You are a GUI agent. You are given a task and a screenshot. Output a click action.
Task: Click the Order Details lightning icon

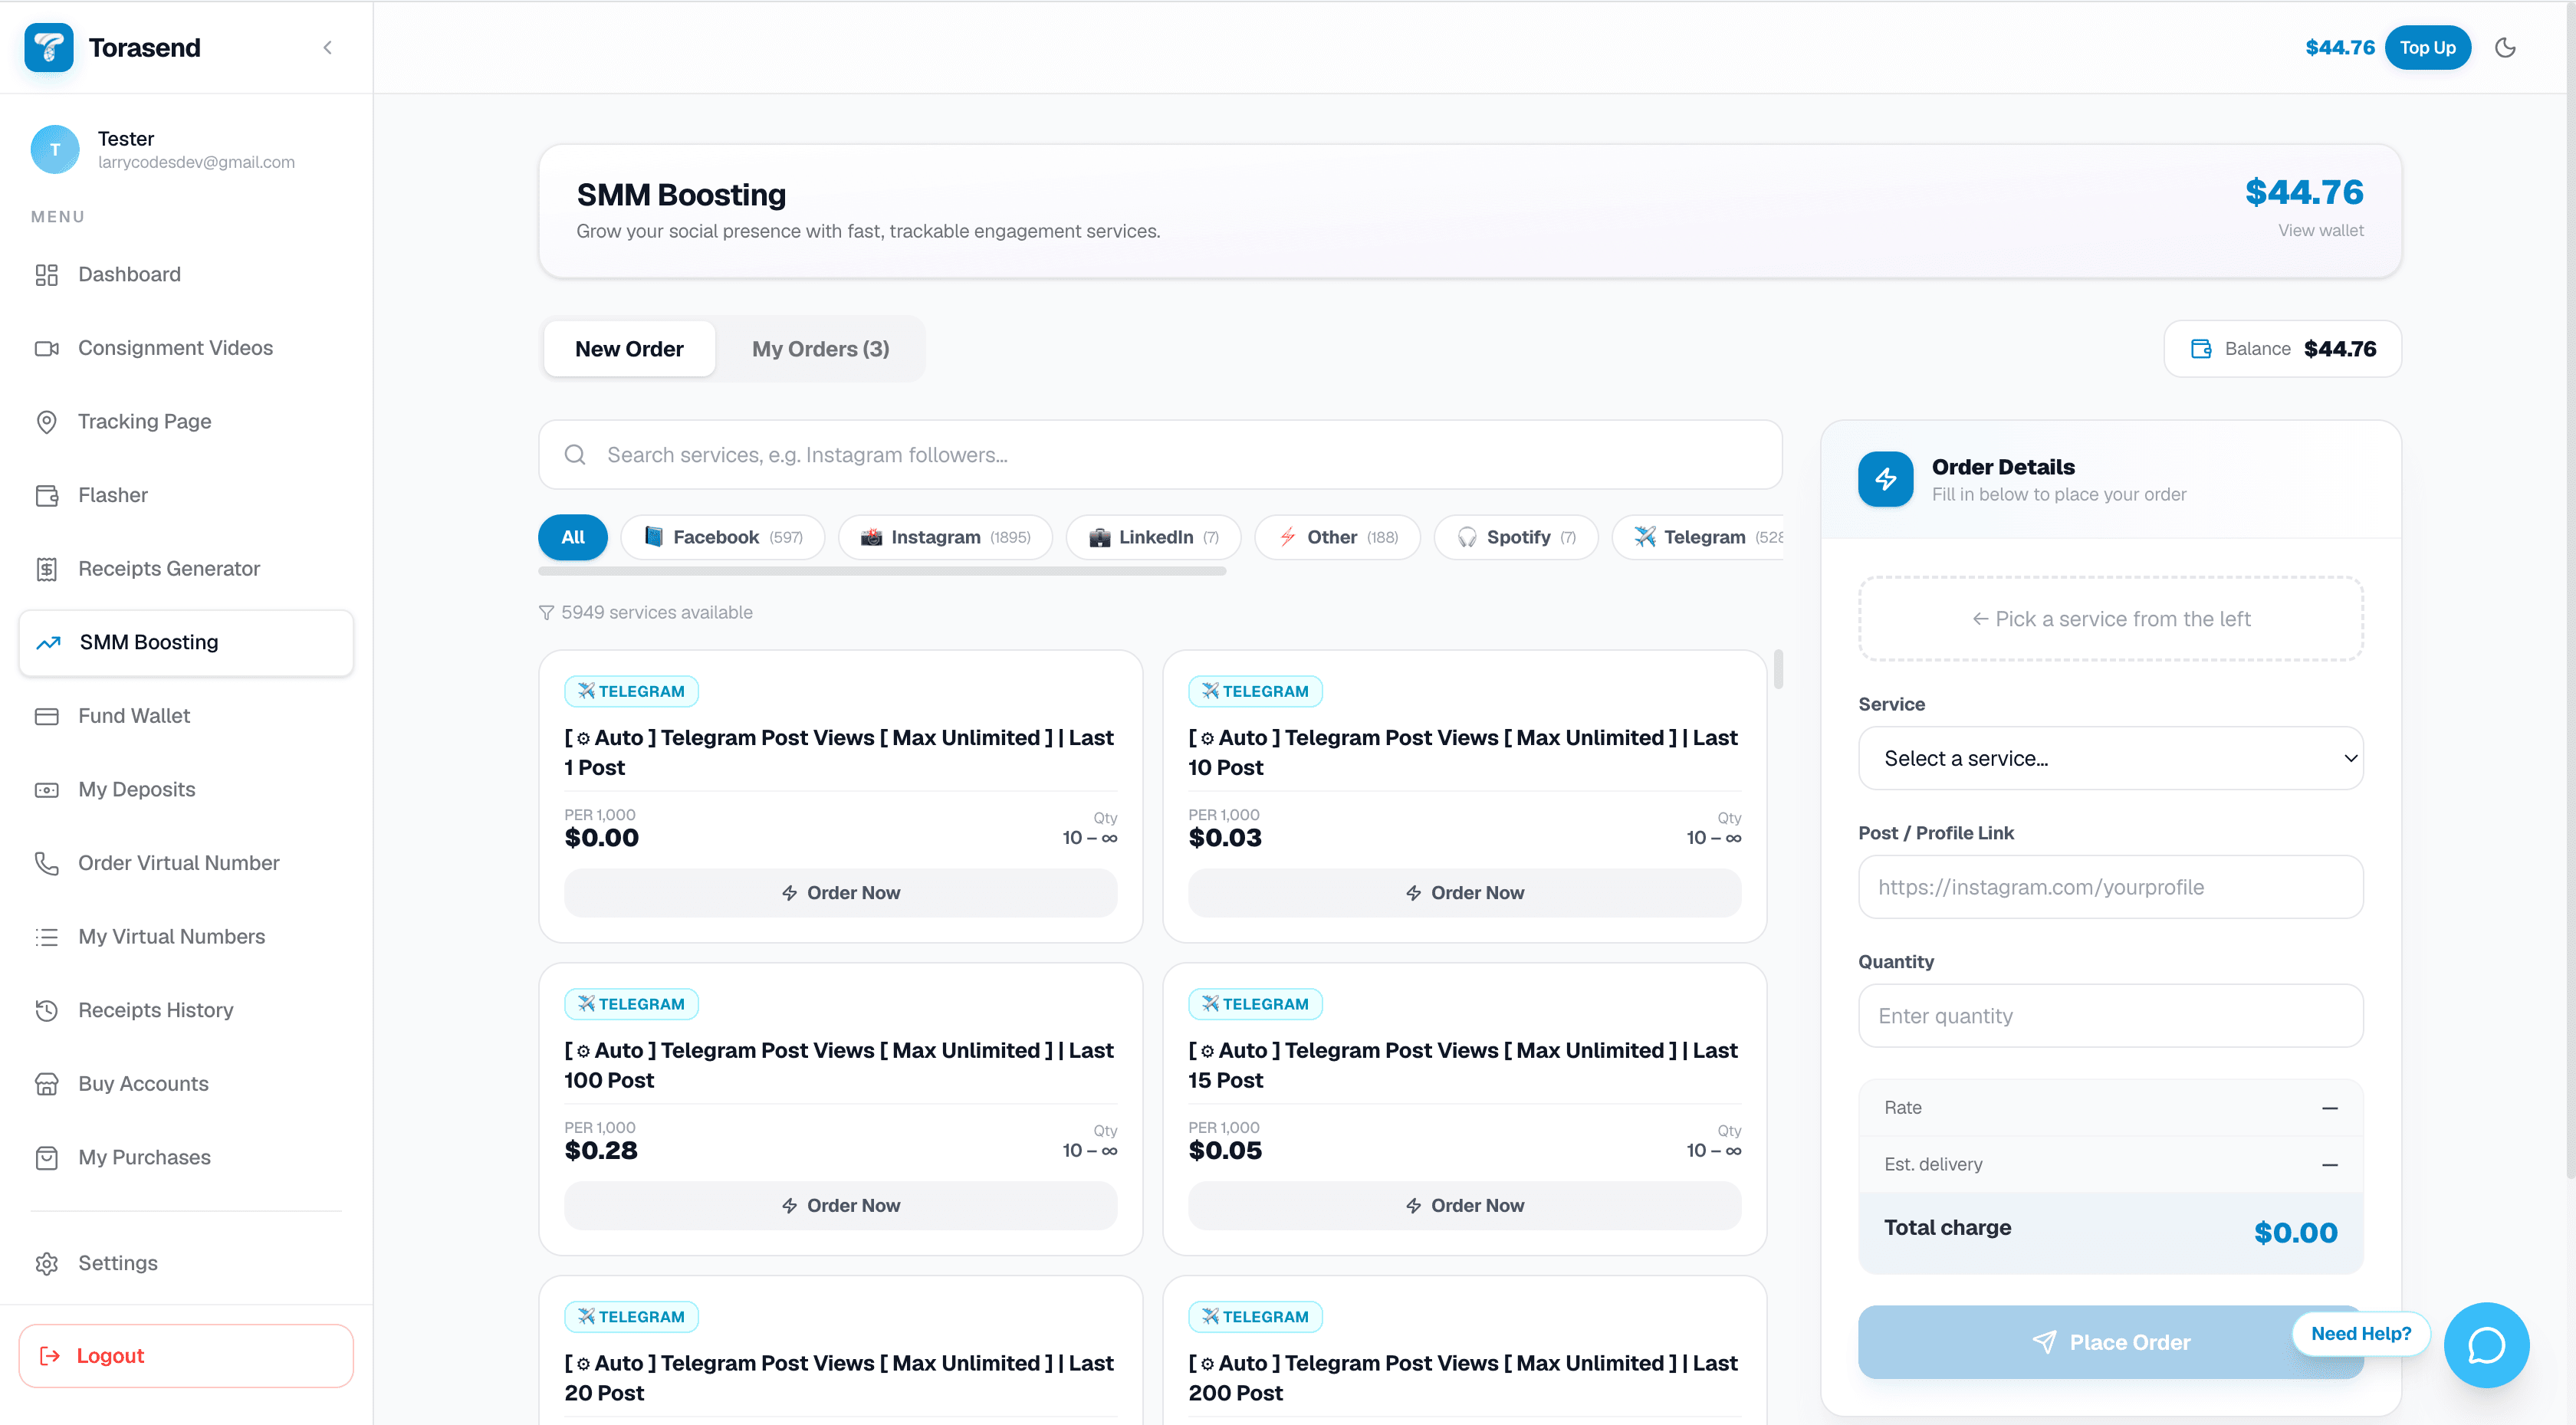pos(1885,479)
